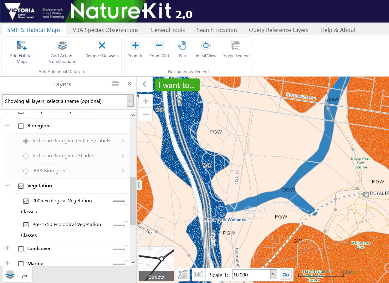Collapse the Vegetation group
Viewport: 389px width, 283px height.
(7, 185)
